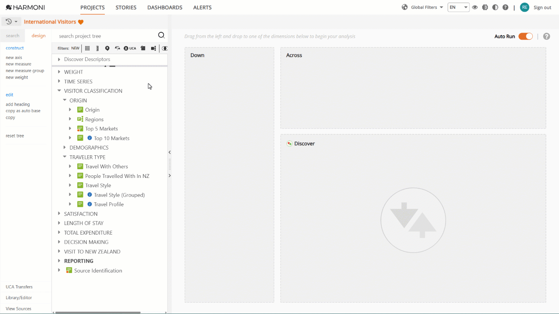Click the brain icon in top bar

click(x=485, y=7)
